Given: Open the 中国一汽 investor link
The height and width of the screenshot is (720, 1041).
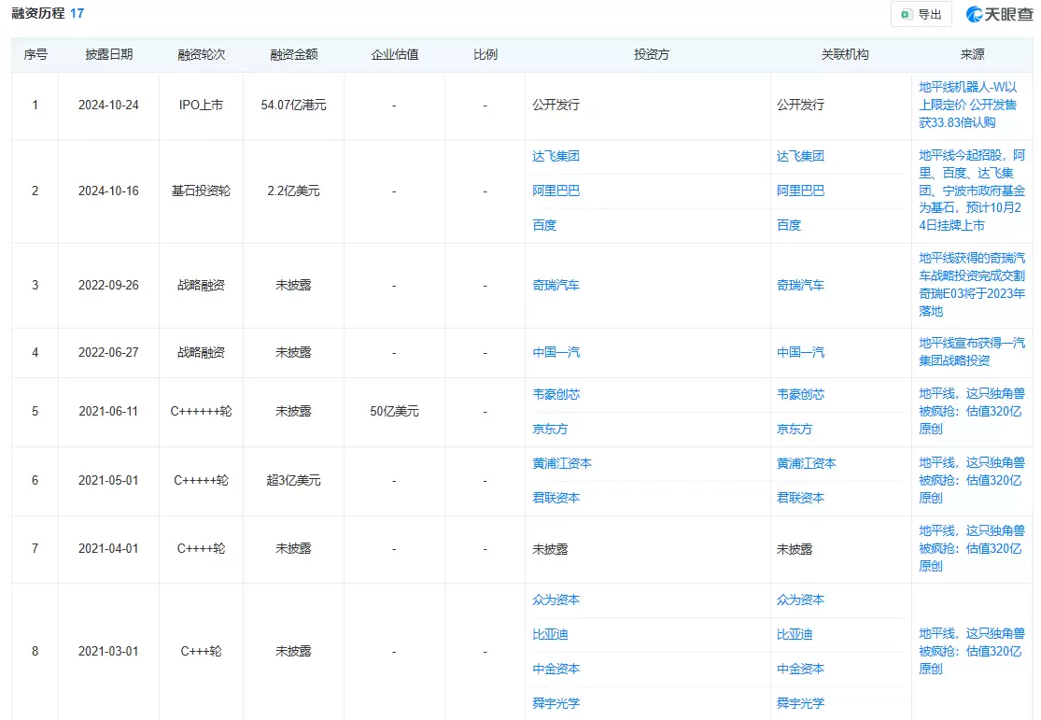Looking at the screenshot, I should click(556, 352).
